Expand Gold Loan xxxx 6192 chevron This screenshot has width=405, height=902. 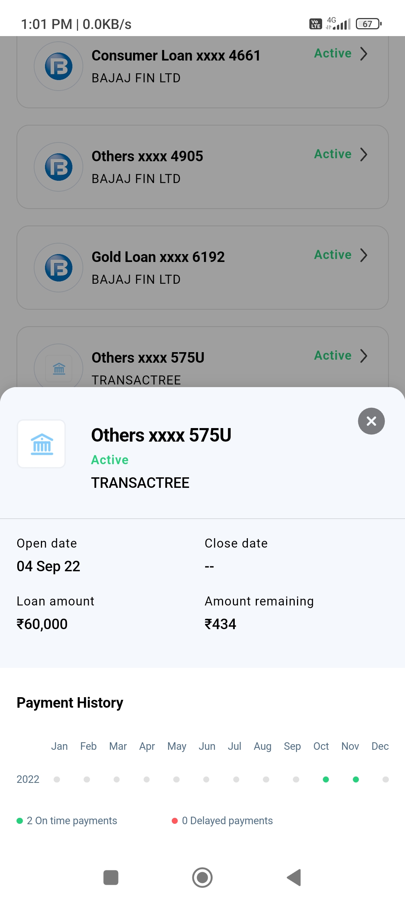[363, 255]
